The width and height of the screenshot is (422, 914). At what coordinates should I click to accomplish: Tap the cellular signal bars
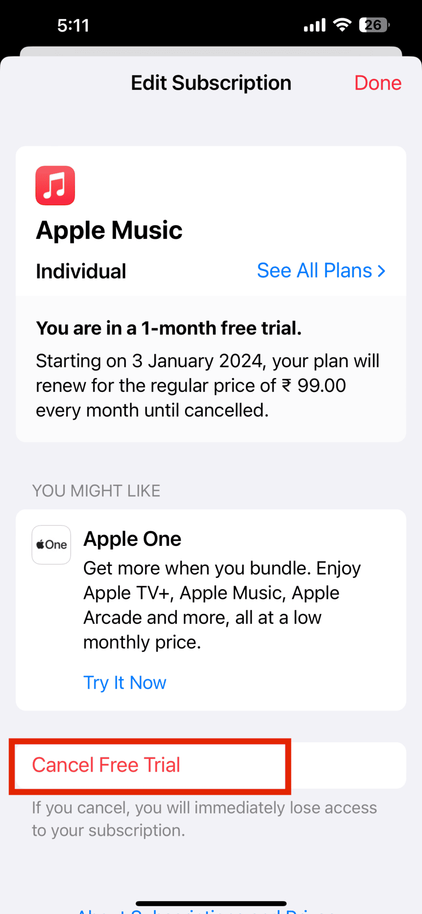(315, 25)
